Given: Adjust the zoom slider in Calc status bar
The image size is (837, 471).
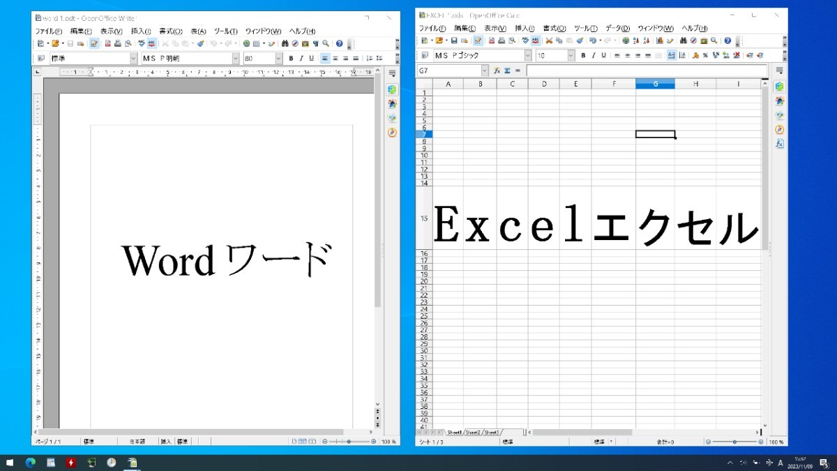Looking at the screenshot, I should [734, 442].
